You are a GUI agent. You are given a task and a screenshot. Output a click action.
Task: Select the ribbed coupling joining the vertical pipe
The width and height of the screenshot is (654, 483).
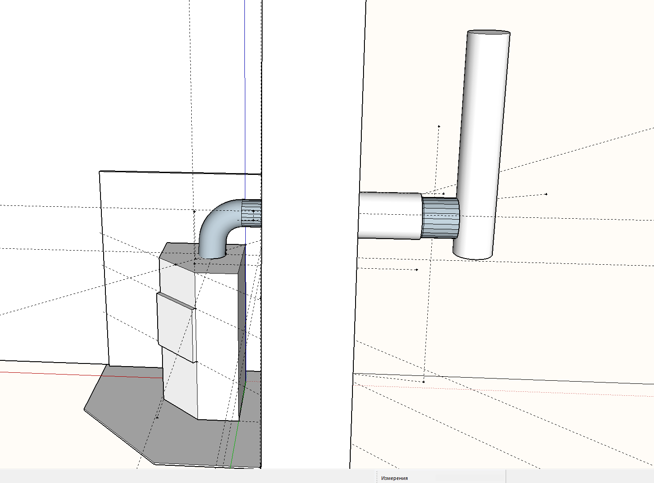[440, 218]
